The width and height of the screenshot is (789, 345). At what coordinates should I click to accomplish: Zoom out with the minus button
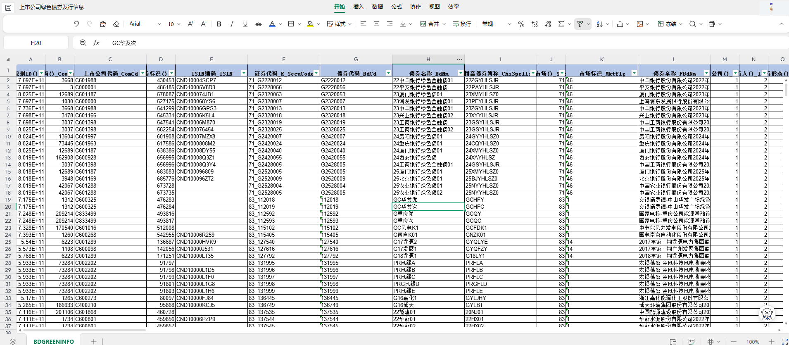pos(734,342)
